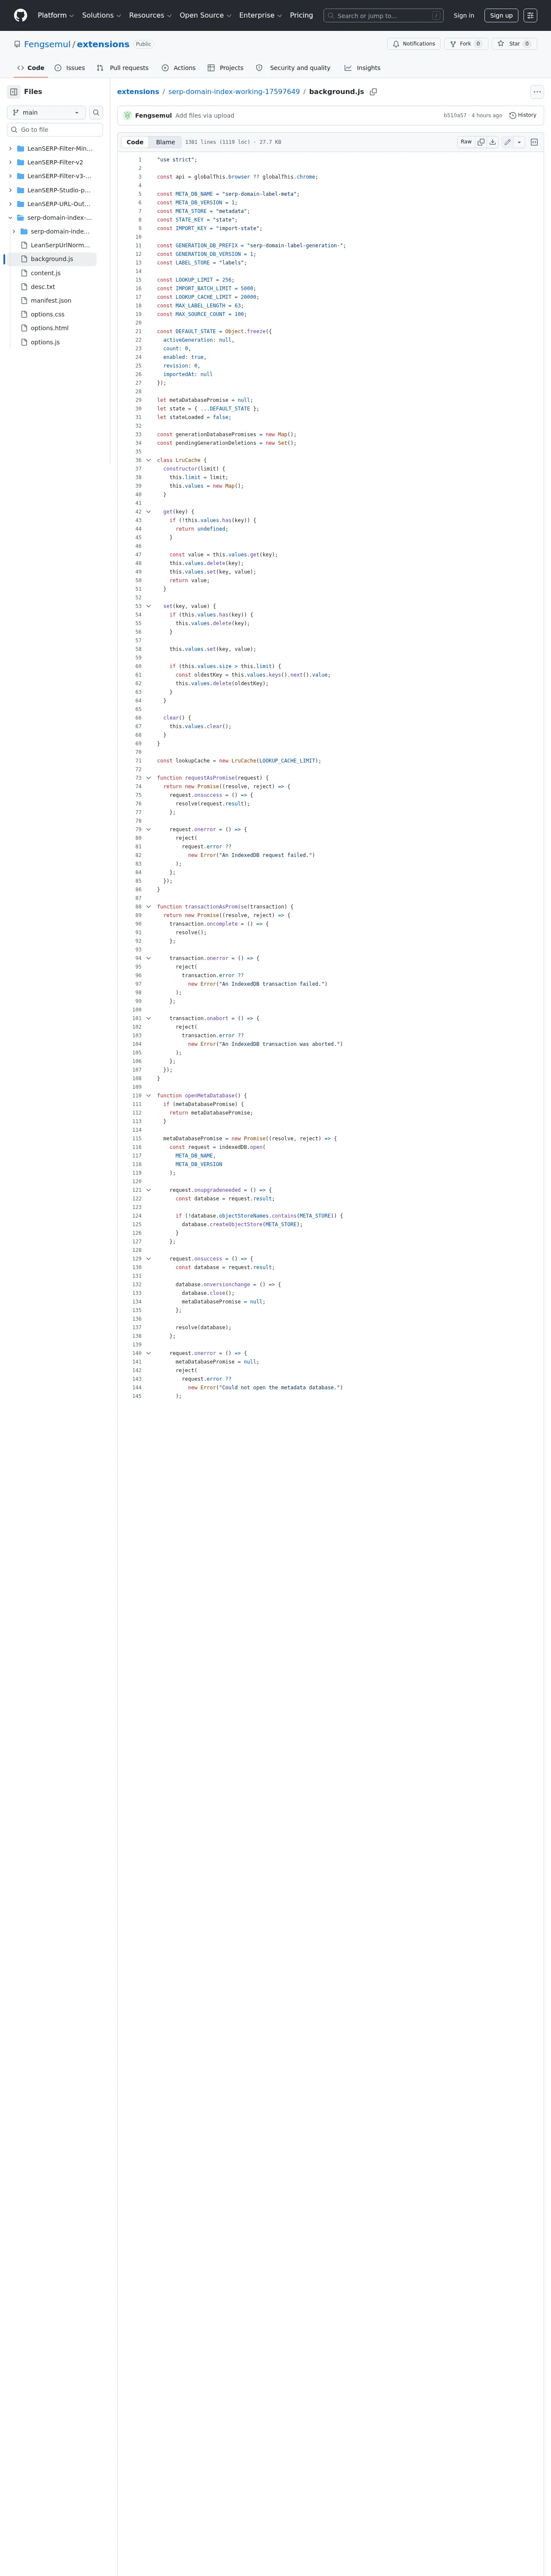Image resolution: width=551 pixels, height=2576 pixels.
Task: Click the search files magnifier button
Action: pos(96,112)
